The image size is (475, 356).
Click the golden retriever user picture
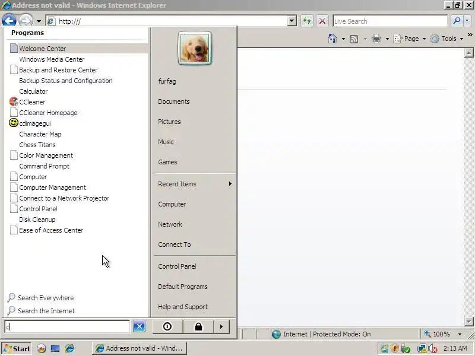[x=195, y=48]
